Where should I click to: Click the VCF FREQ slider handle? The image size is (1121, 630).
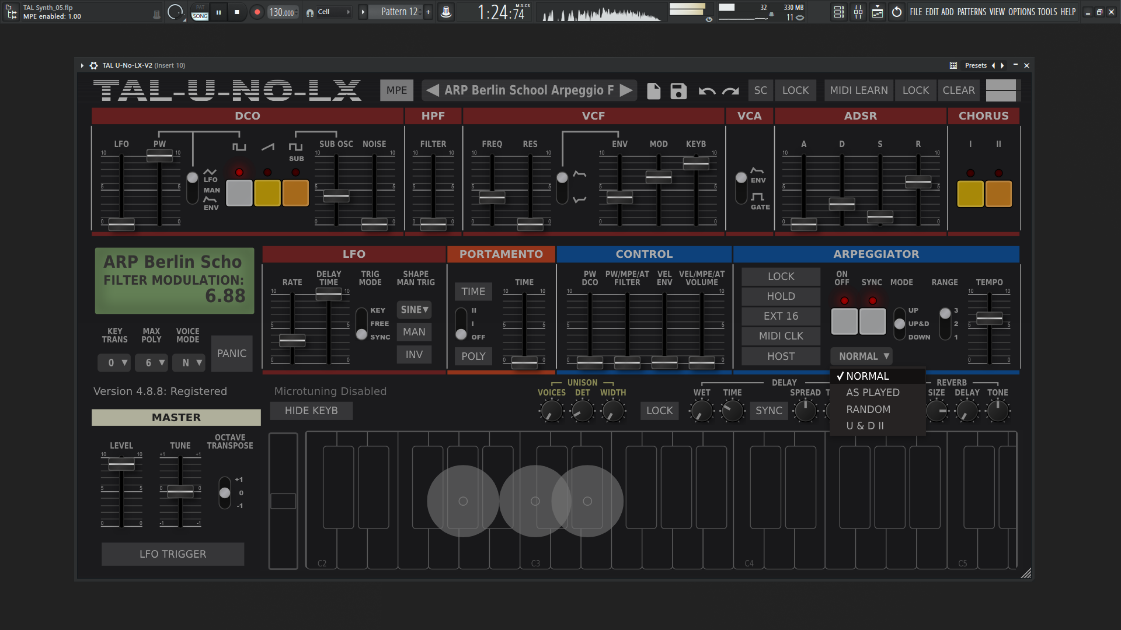coord(492,198)
